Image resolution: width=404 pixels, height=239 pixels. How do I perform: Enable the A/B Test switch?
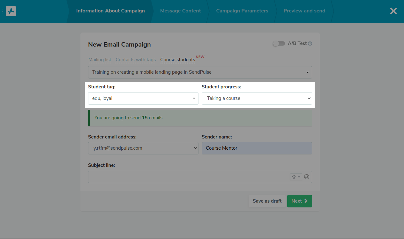(279, 43)
